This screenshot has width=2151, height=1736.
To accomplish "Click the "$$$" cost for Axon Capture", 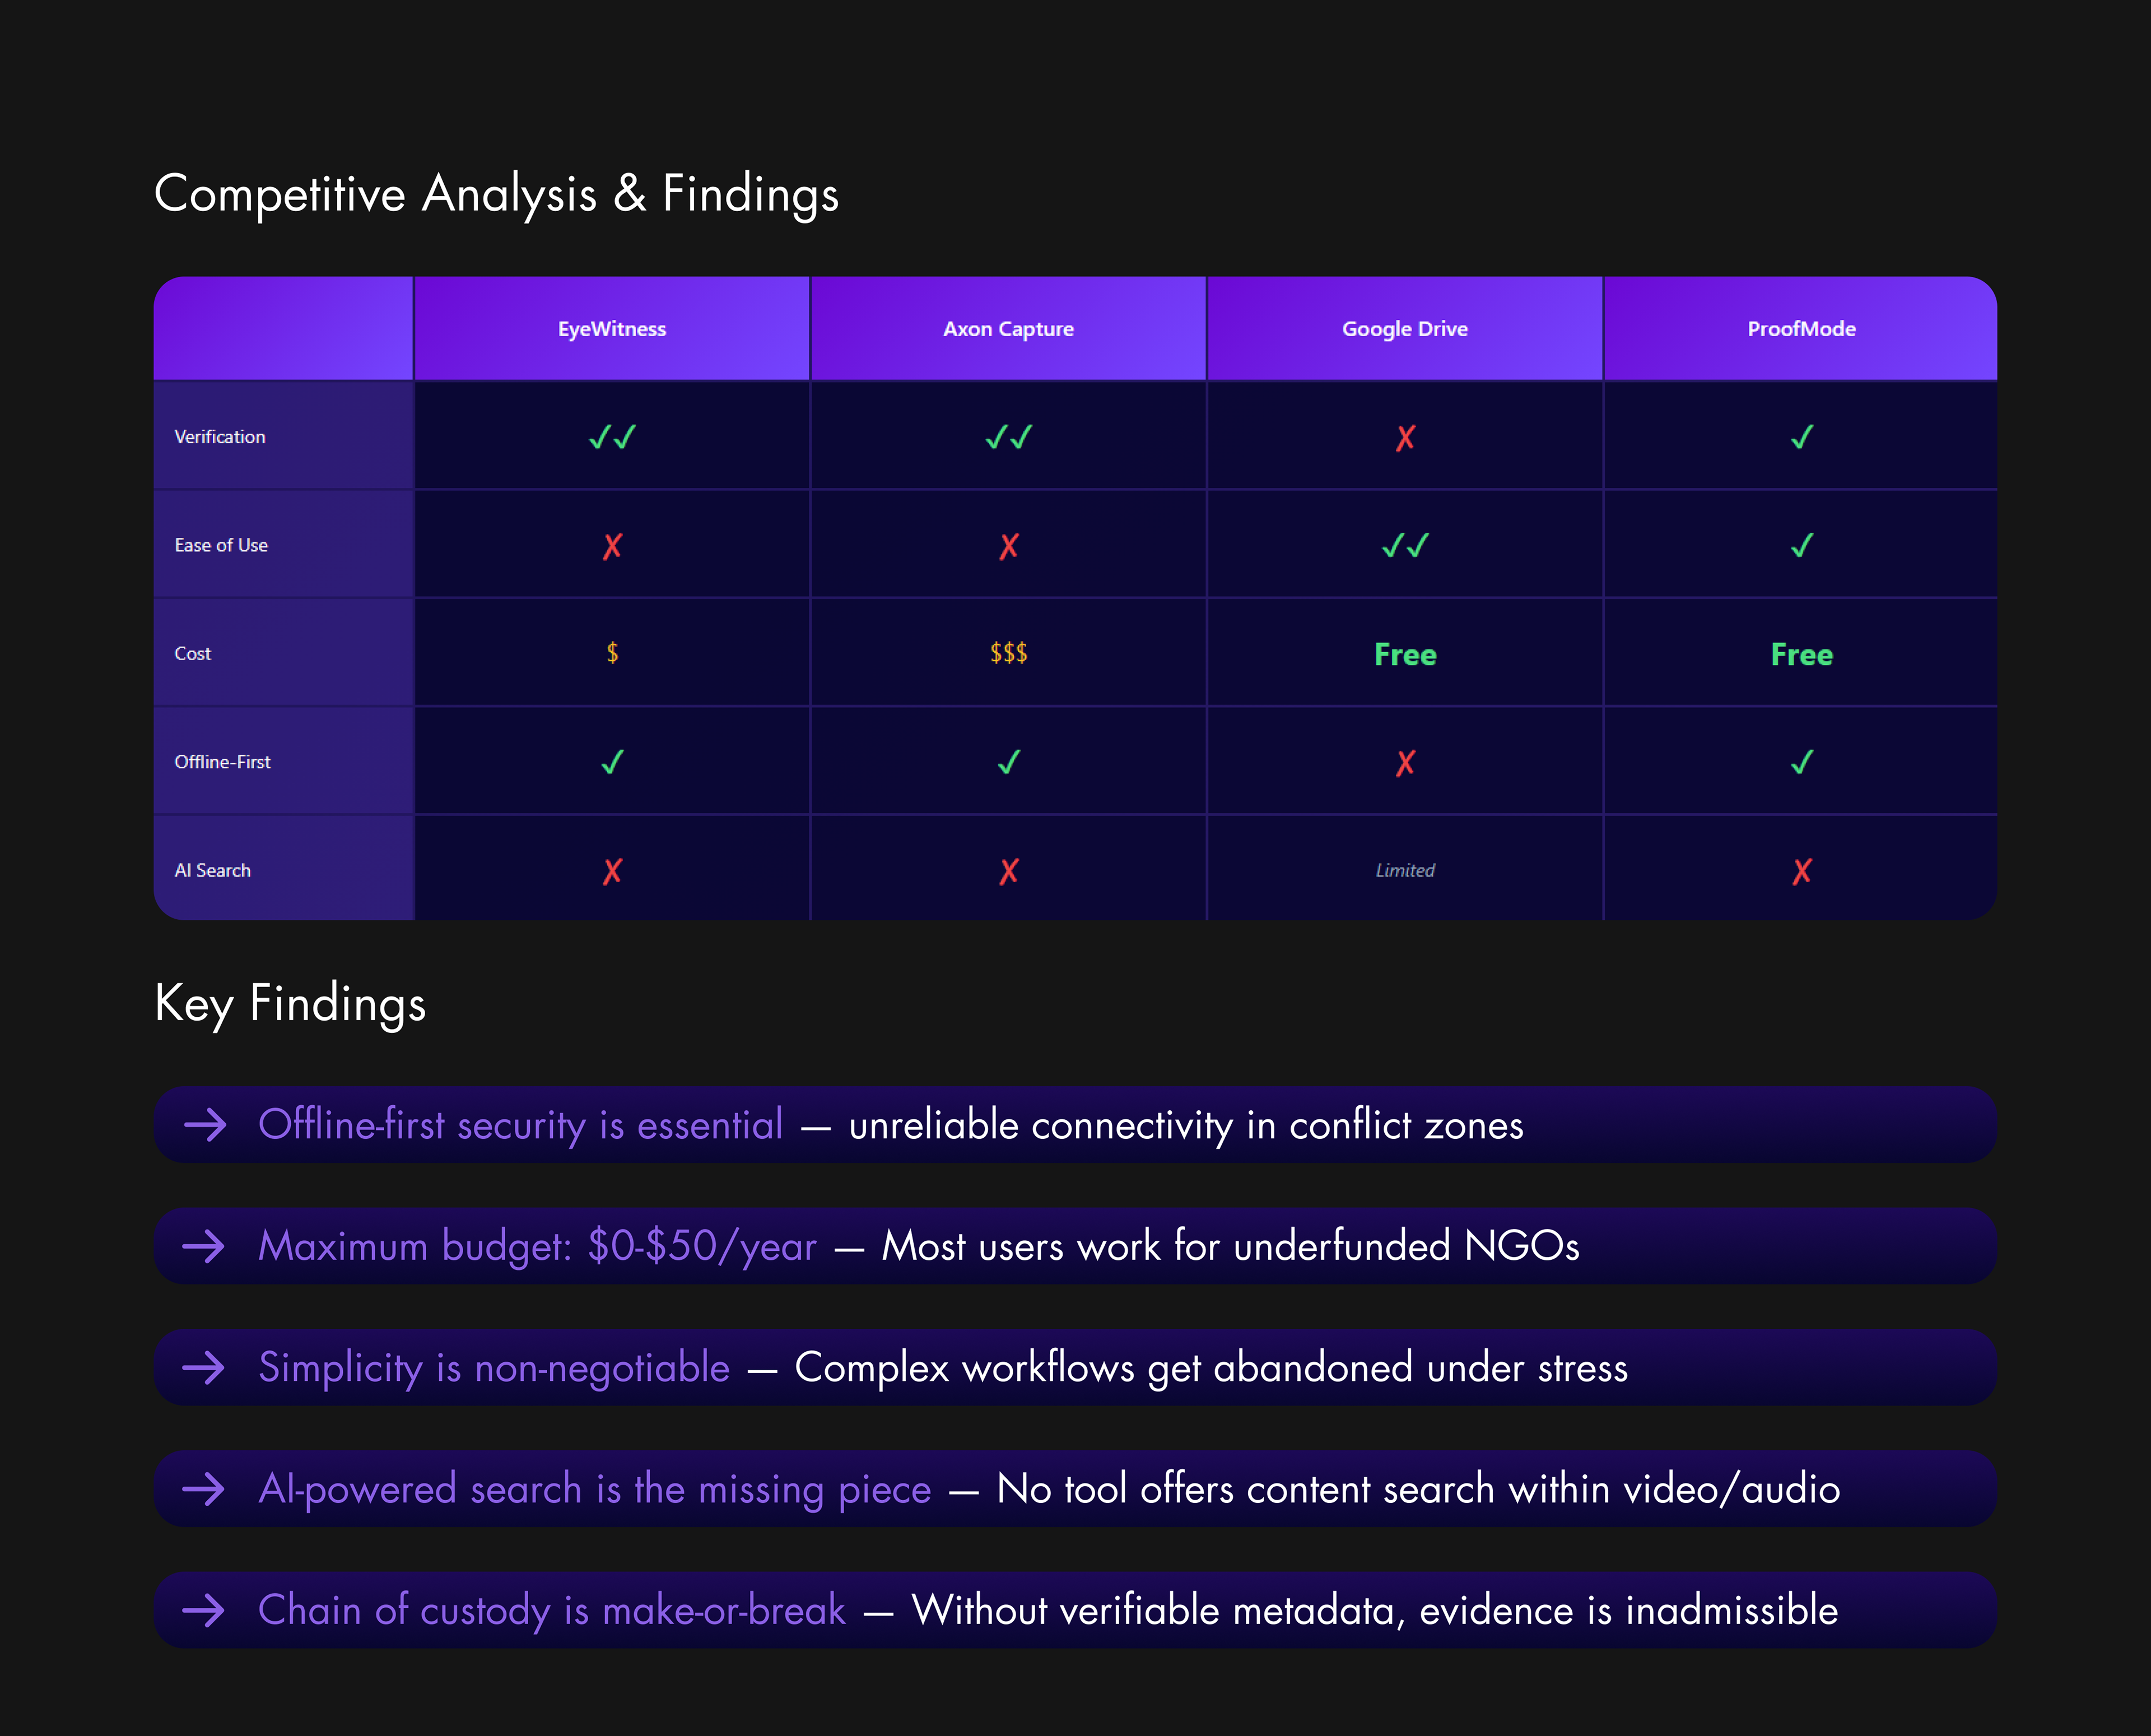I will tap(1008, 654).
